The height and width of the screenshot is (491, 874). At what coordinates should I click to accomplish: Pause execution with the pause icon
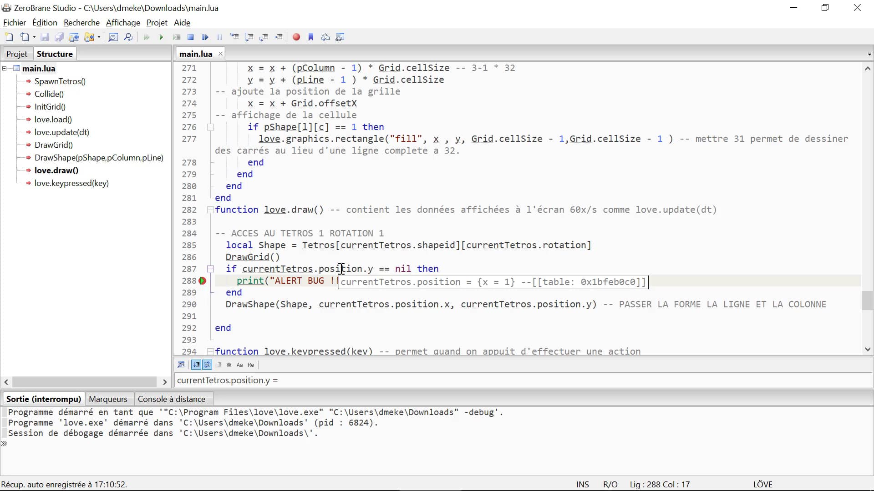pyautogui.click(x=219, y=37)
